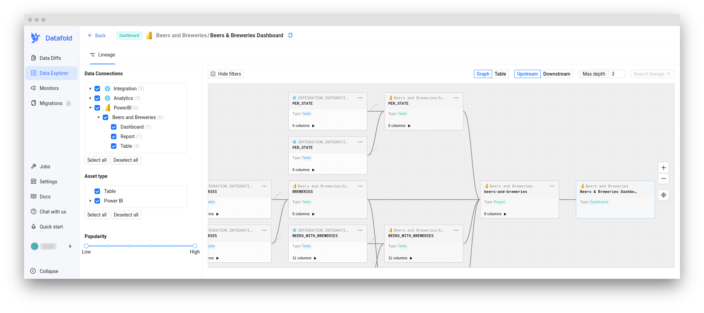Viewport: 704px width, 313px height.
Task: Uncheck the Table (4) checkbox
Action: point(114,146)
